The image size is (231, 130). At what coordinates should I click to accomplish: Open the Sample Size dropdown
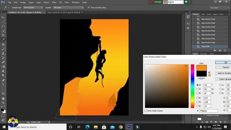pos(33,8)
